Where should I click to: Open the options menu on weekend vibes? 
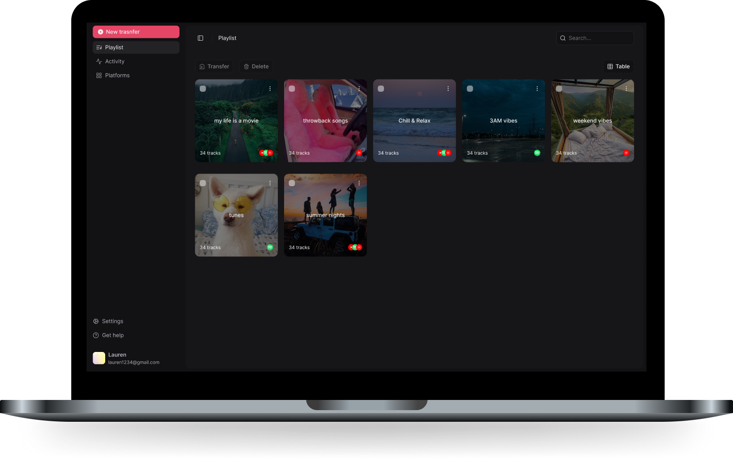[x=626, y=89]
